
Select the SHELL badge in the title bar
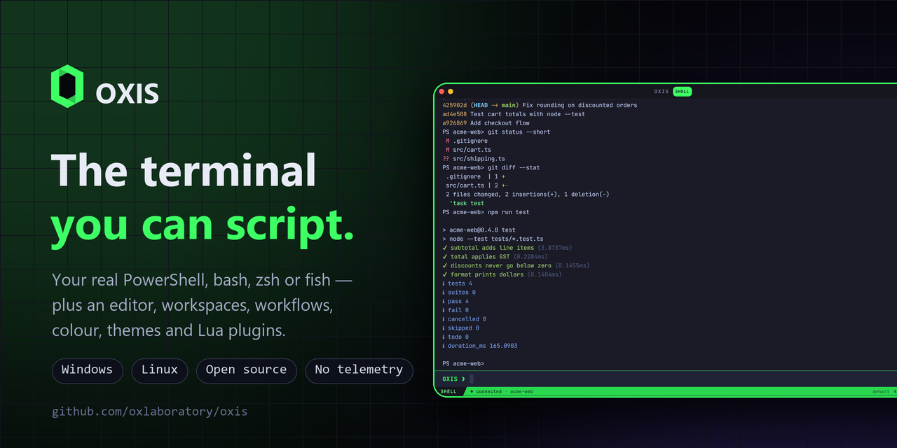682,91
